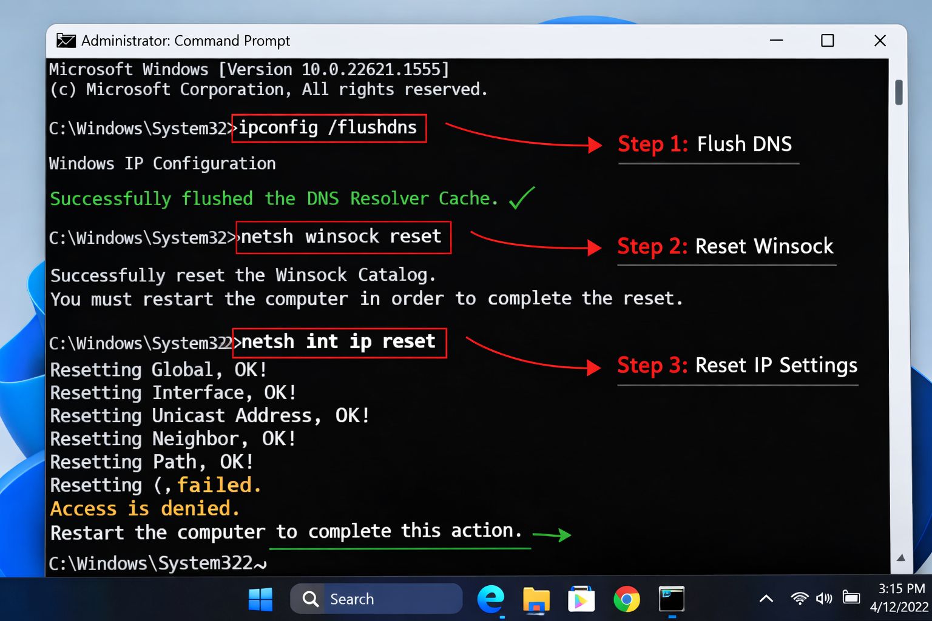Screen dimensions: 932x621
Task: Launch Google Chrome from taskbar
Action: point(626,599)
